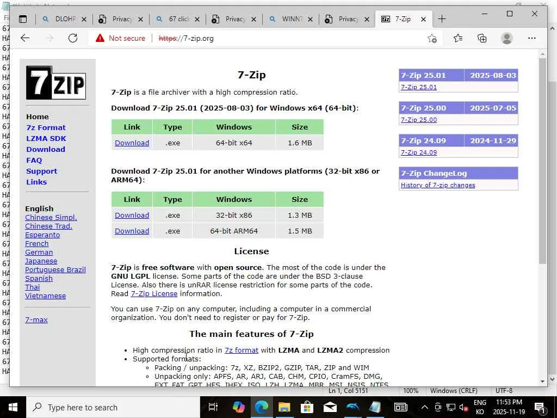Open the 7z Format menu link
This screenshot has height=418, width=557.
point(46,127)
